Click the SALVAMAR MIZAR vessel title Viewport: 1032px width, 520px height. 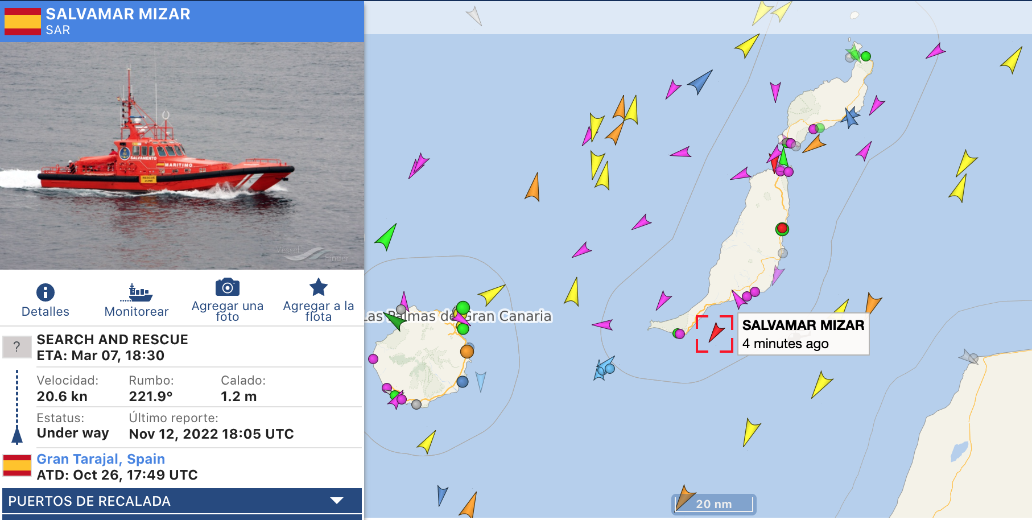tap(118, 14)
